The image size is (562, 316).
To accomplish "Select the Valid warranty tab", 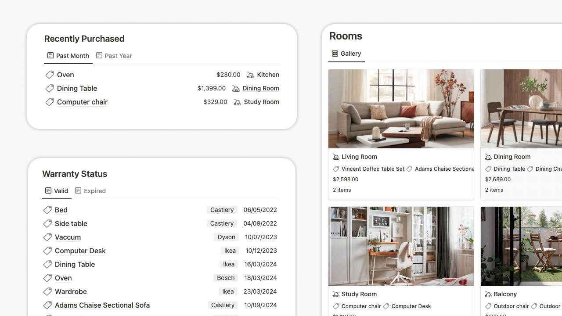I will (57, 191).
